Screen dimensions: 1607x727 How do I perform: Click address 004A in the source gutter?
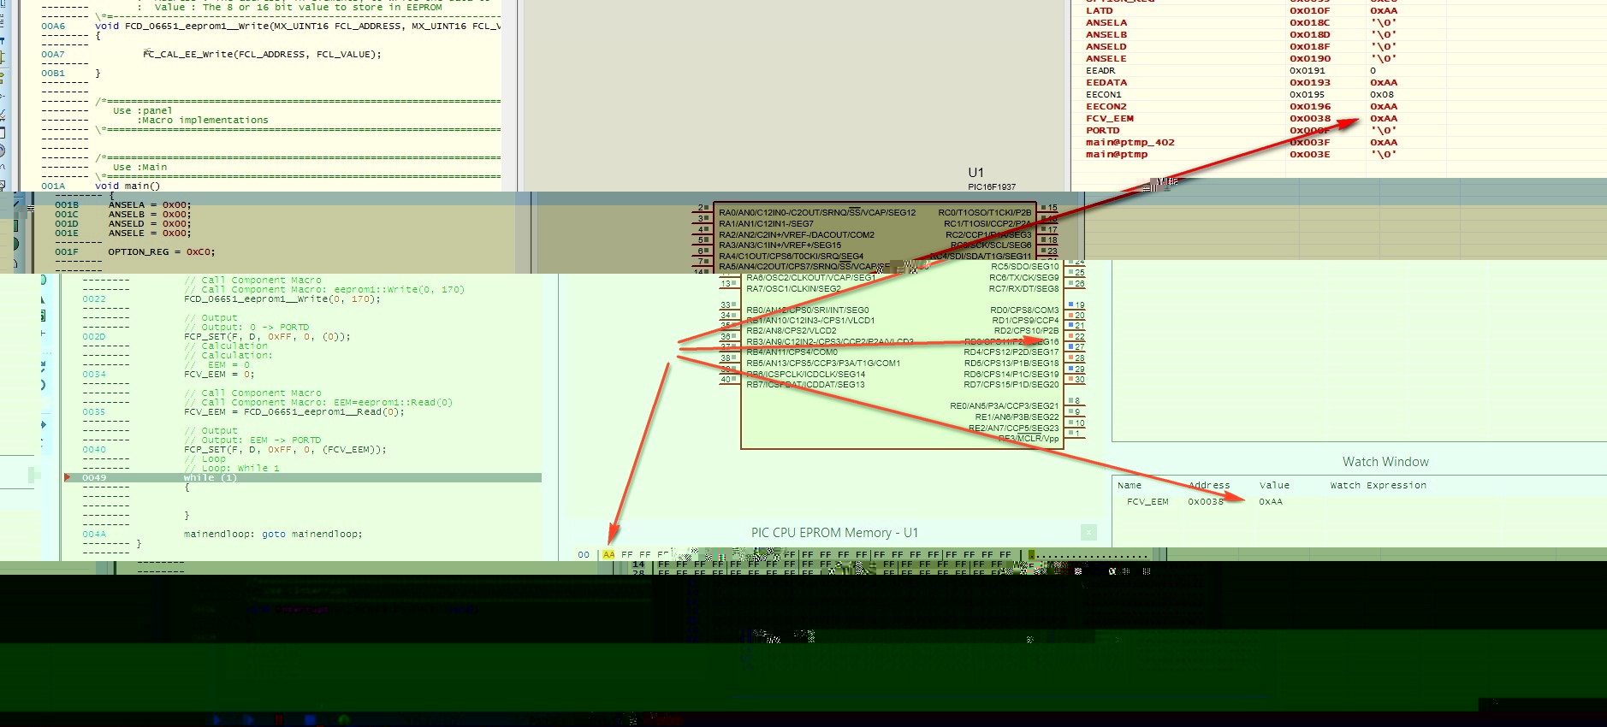click(94, 534)
